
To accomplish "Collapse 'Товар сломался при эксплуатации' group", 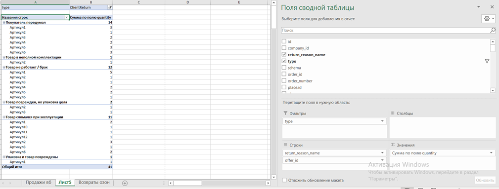I will tap(4, 117).
